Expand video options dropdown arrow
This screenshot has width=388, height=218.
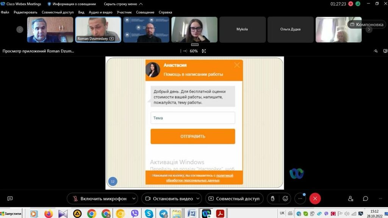point(199,199)
